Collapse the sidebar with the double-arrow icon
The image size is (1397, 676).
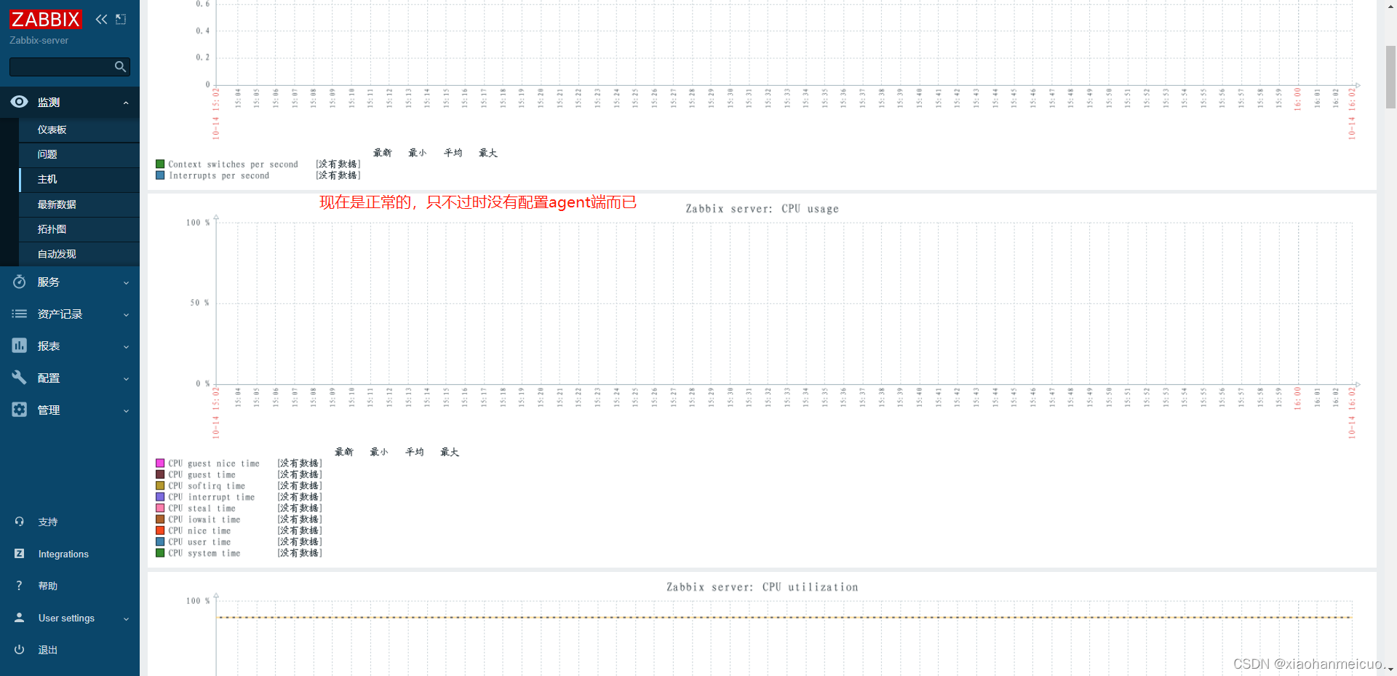point(101,20)
